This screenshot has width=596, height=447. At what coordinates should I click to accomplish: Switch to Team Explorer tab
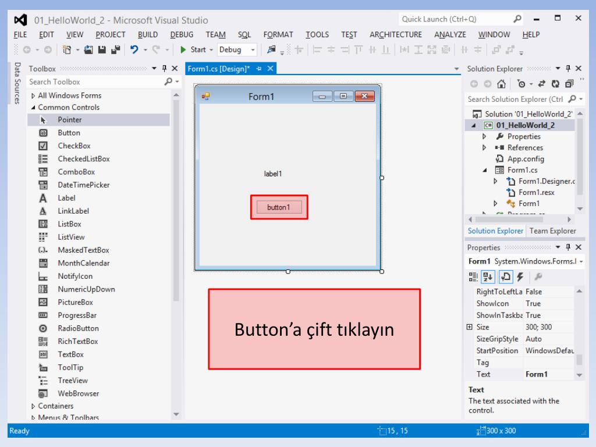tap(552, 230)
